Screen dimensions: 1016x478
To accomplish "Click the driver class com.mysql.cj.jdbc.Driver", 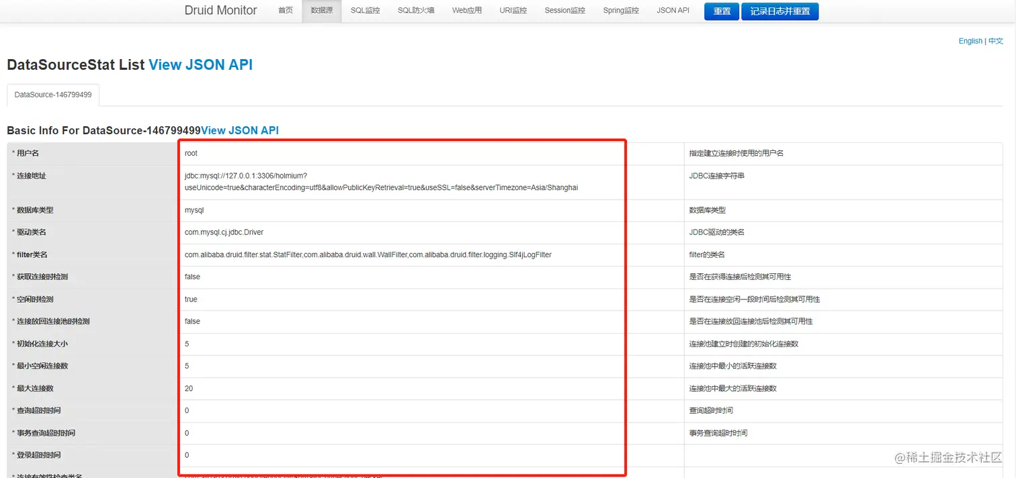I will [224, 232].
